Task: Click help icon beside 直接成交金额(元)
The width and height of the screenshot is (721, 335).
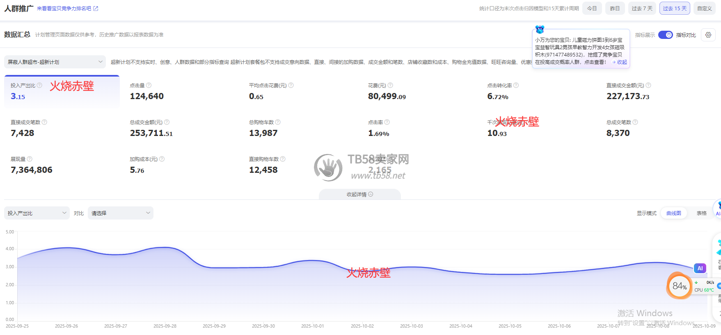Action: pos(648,85)
